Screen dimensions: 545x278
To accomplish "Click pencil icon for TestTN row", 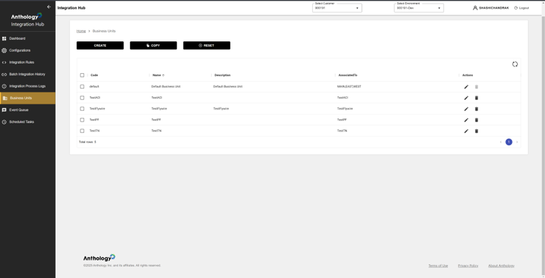I will coord(466,131).
